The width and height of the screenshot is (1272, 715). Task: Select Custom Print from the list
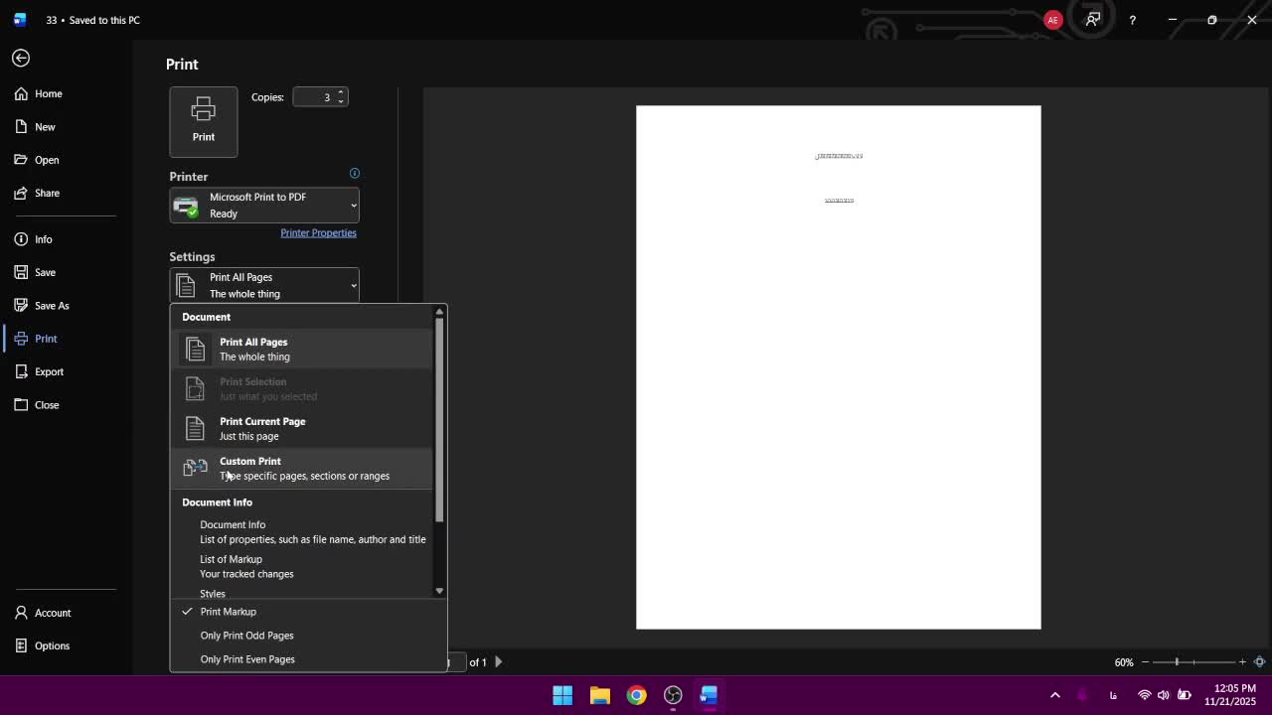303,469
